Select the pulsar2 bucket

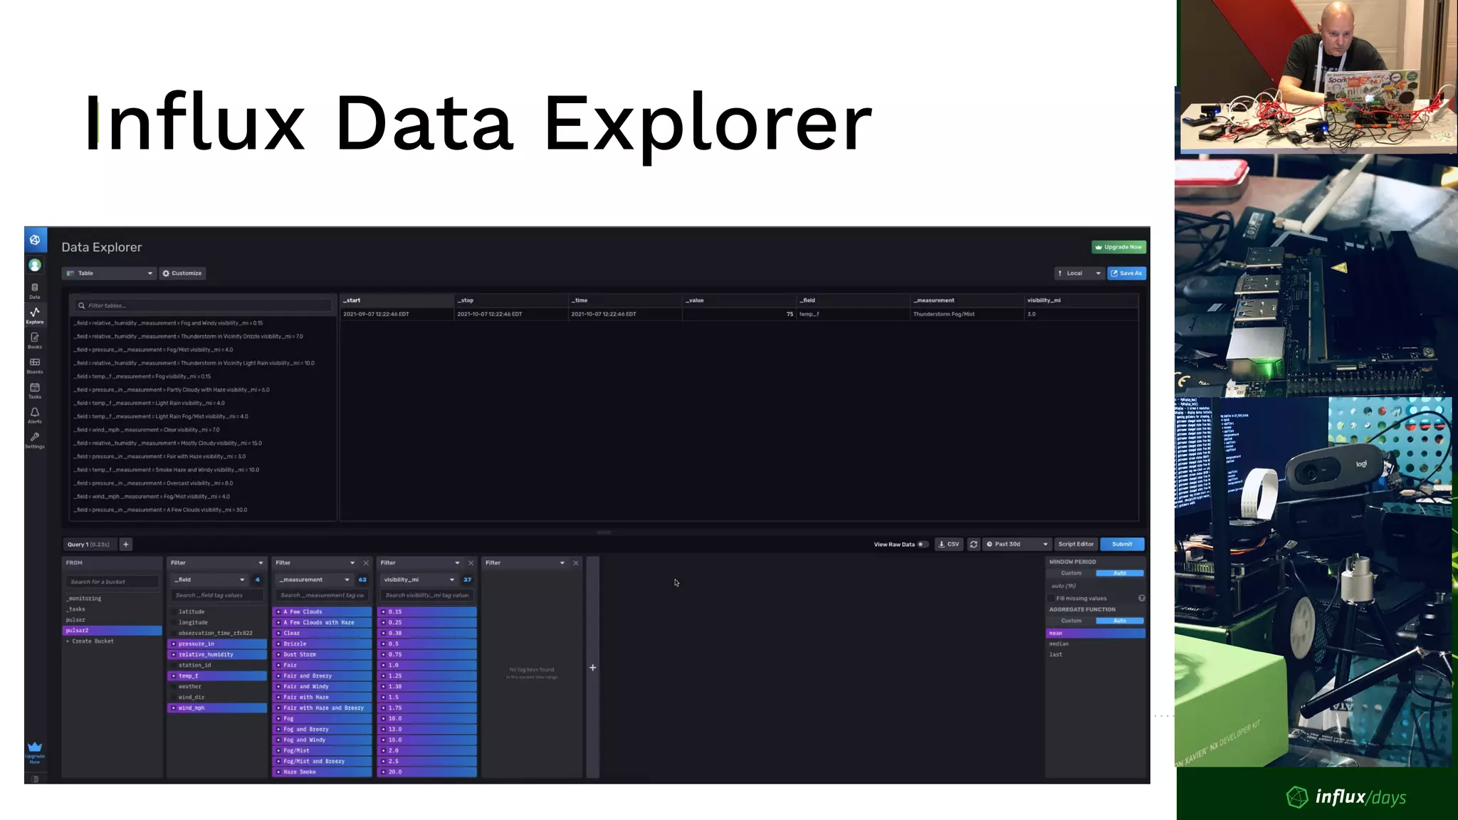[x=112, y=631]
